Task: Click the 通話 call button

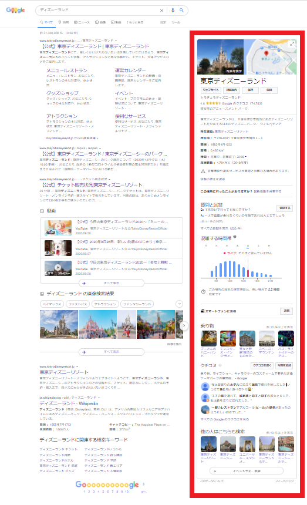Action: (x=269, y=90)
